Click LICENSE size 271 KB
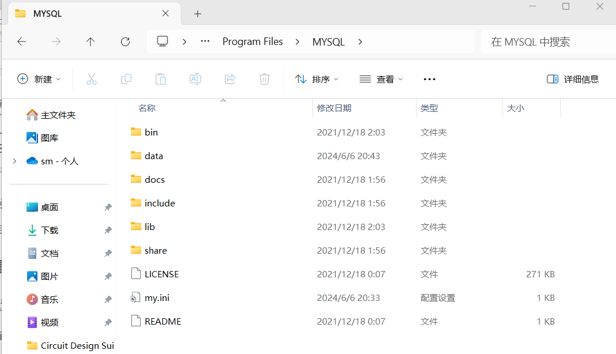Image resolution: width=616 pixels, height=354 pixels. tap(540, 274)
